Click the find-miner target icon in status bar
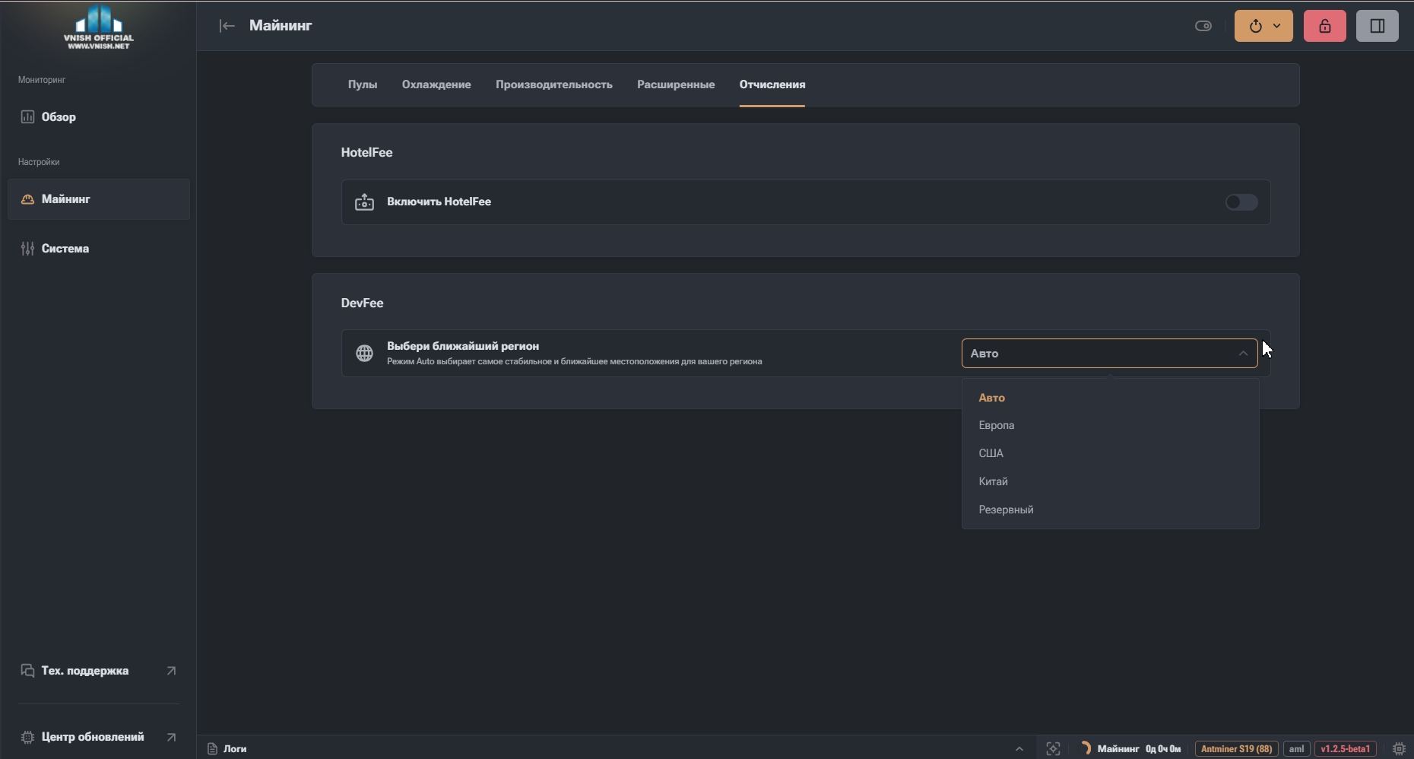1414x759 pixels. [x=1053, y=749]
